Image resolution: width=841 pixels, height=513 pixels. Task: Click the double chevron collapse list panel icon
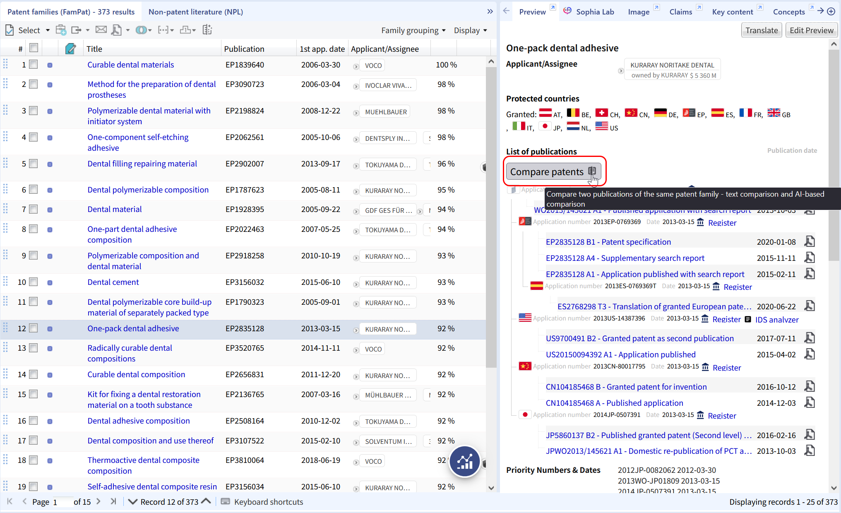[x=490, y=12]
